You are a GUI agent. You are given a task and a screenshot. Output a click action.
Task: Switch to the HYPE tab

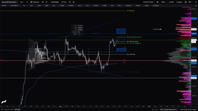(39, 6)
